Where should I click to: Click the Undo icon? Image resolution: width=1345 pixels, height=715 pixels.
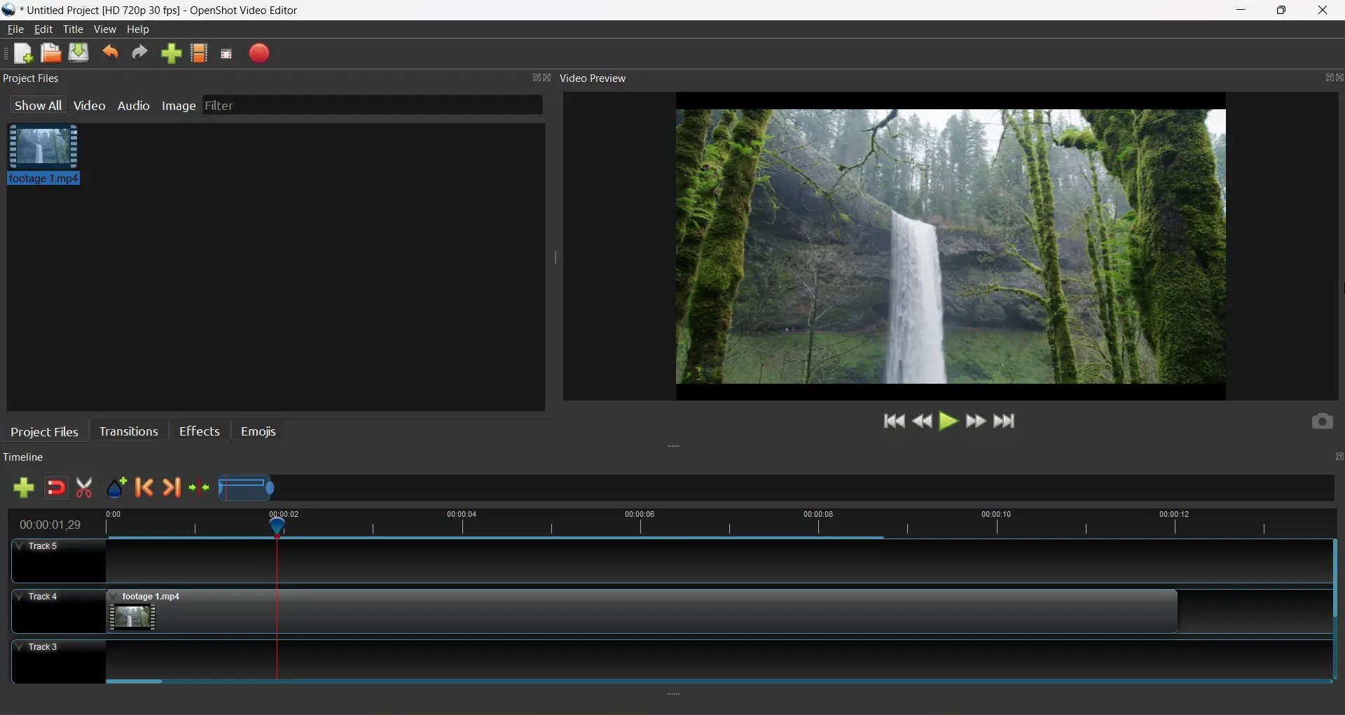click(110, 53)
